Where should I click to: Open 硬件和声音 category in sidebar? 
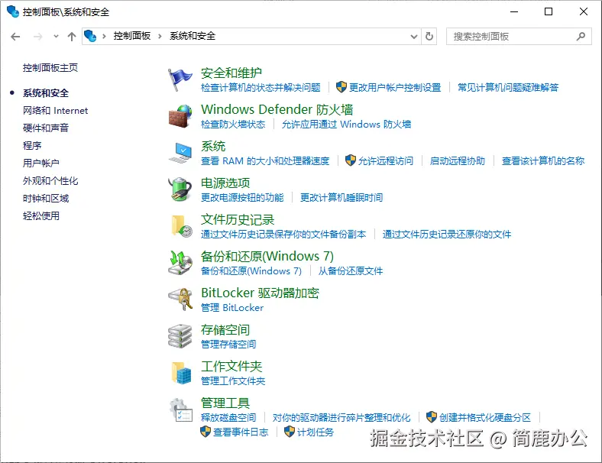tap(45, 128)
